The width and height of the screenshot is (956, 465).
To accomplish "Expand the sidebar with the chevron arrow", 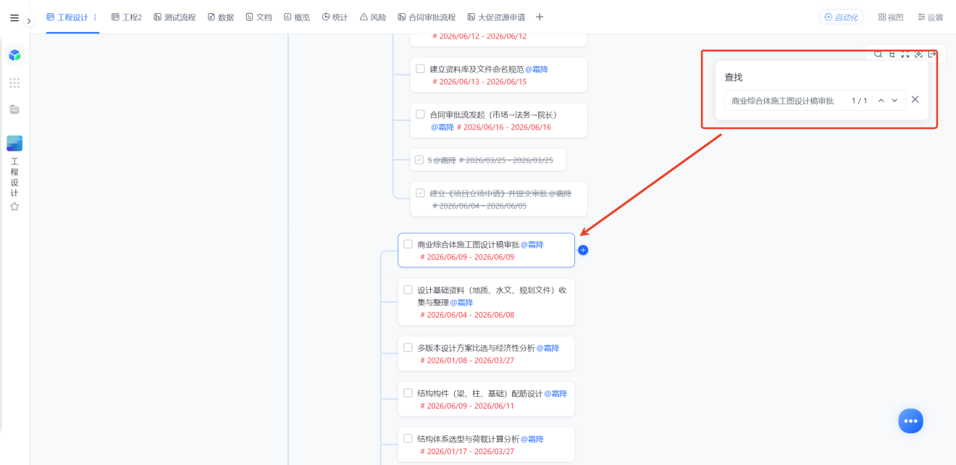I will coord(29,21).
